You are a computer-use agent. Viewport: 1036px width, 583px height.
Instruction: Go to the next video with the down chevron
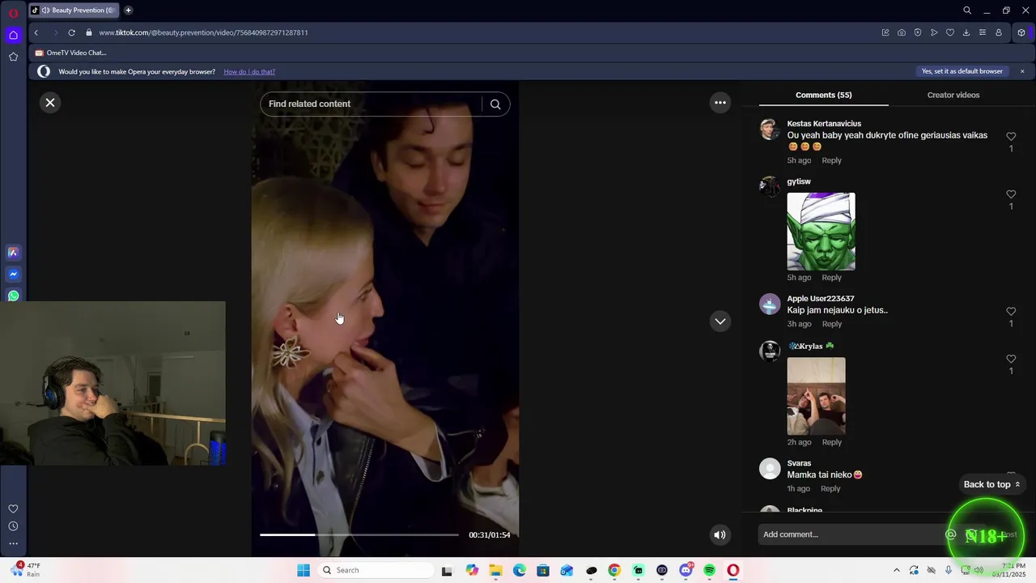click(720, 321)
